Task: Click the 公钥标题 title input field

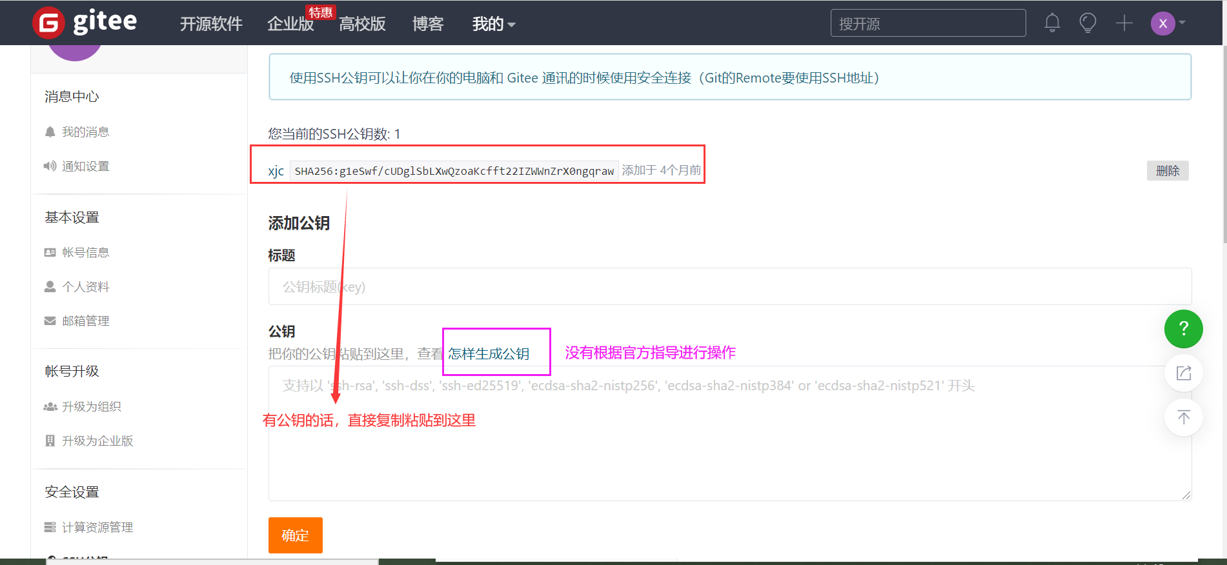Action: click(x=730, y=286)
